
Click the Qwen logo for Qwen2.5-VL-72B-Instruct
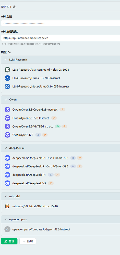(x=7, y=126)
